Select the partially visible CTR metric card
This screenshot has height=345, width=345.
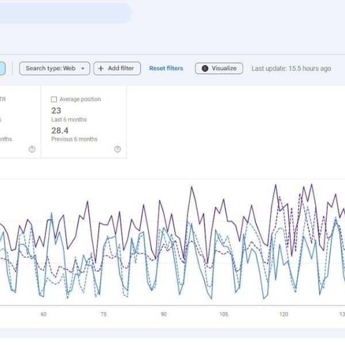click(x=20, y=122)
